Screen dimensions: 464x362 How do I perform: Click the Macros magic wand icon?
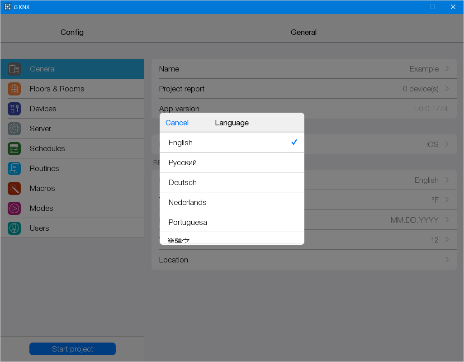click(x=14, y=188)
